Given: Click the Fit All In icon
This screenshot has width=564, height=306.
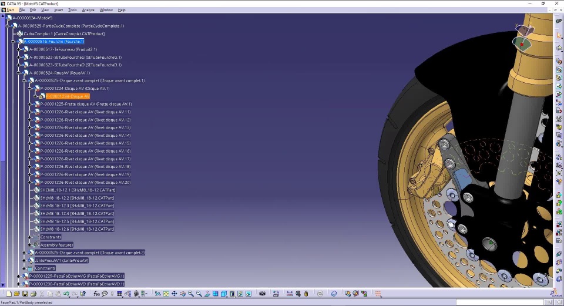Looking at the screenshot, I should pos(166,294).
